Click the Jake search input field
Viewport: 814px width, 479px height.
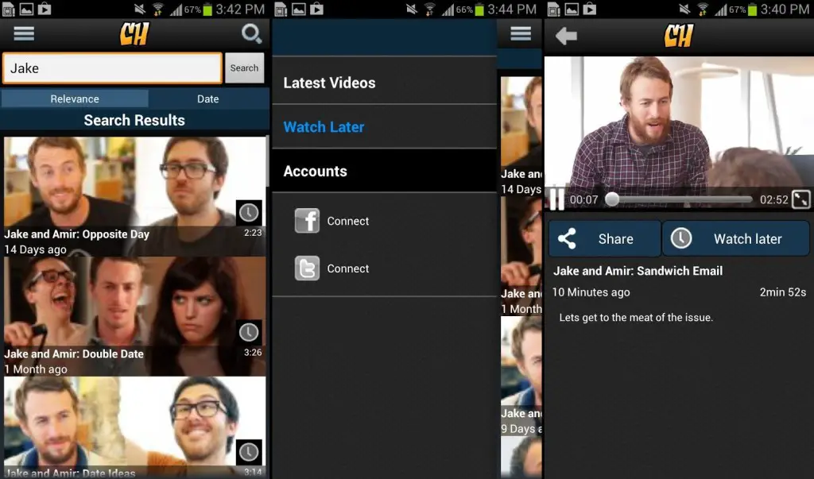coord(111,68)
